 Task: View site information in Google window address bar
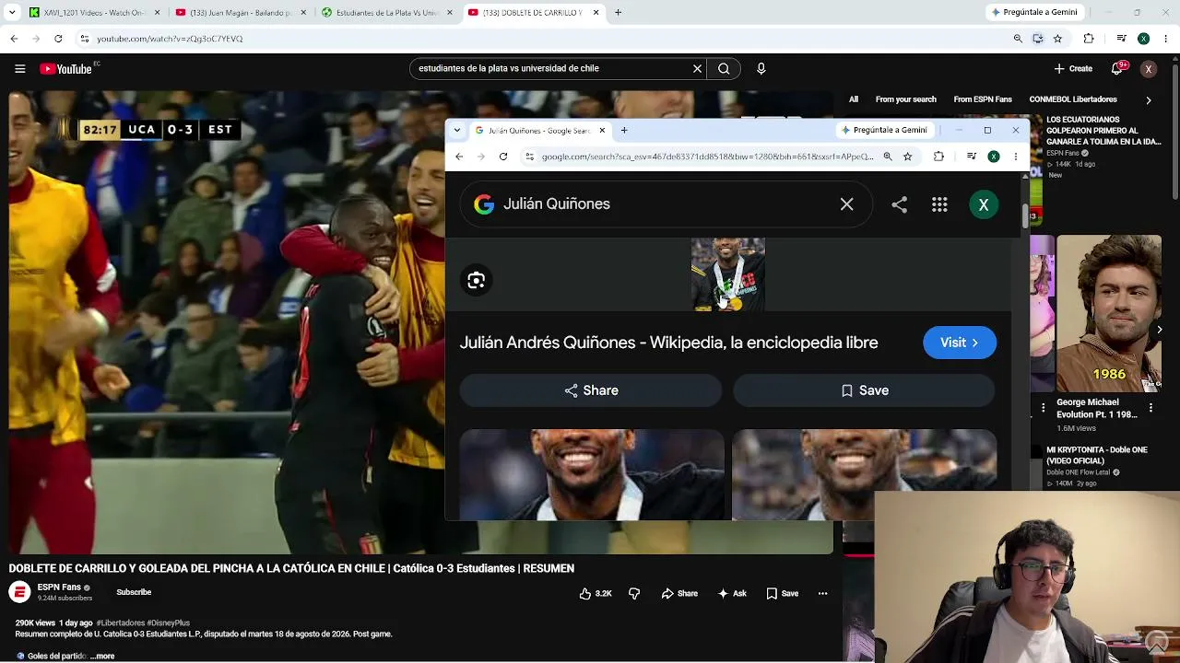pyautogui.click(x=529, y=157)
